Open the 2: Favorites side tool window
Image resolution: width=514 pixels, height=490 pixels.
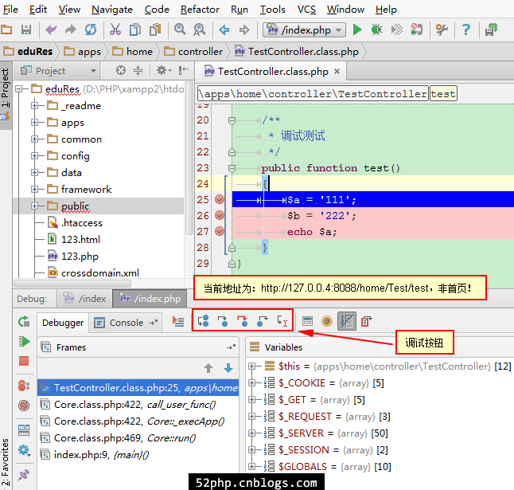pos(6,462)
